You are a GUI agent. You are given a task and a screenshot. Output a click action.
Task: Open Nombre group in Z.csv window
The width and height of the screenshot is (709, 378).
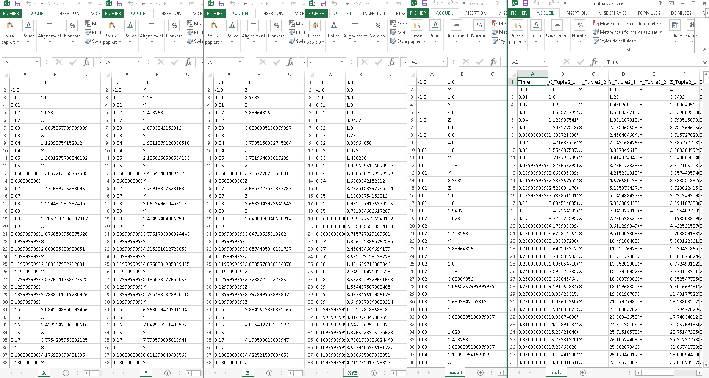(x=276, y=32)
